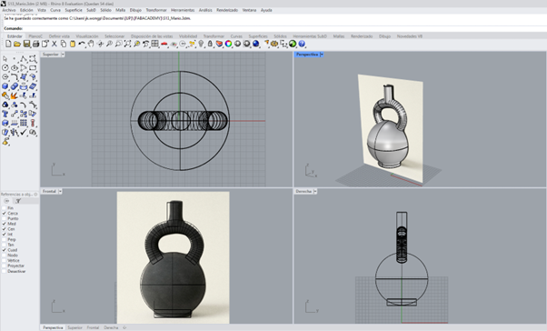Click the gear icon on osnap panel header
The image size is (547, 331).
point(35,195)
